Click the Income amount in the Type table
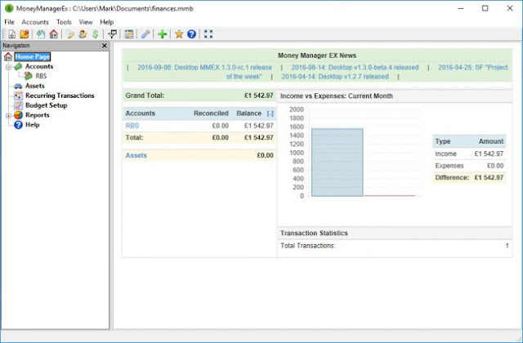This screenshot has height=343, width=523. tap(489, 154)
